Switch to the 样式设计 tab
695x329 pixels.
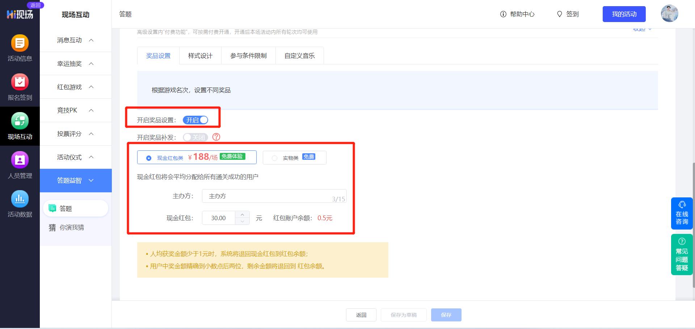[x=200, y=55]
